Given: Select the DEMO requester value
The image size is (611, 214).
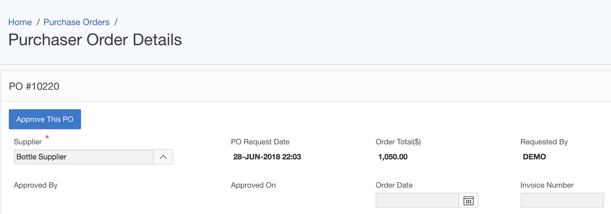Looking at the screenshot, I should pyautogui.click(x=534, y=157).
